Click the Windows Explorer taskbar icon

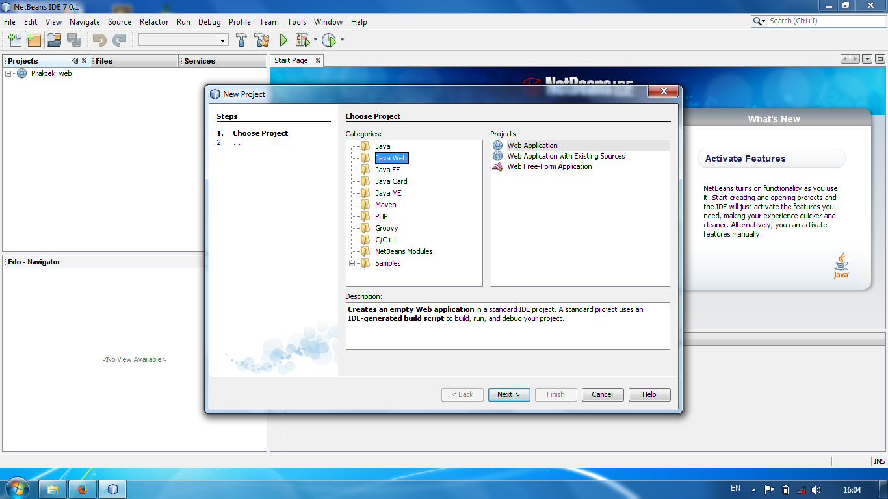(x=53, y=489)
